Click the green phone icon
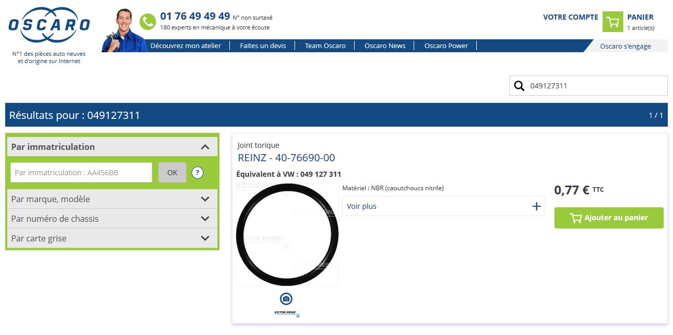The image size is (673, 335). 148,22
